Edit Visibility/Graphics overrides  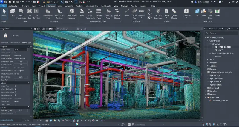tap(21, 62)
